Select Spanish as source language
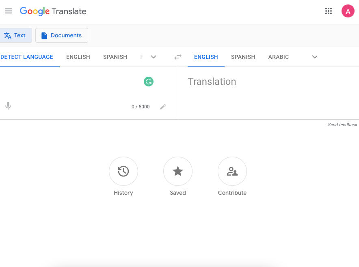This screenshot has width=359, height=267. click(115, 57)
